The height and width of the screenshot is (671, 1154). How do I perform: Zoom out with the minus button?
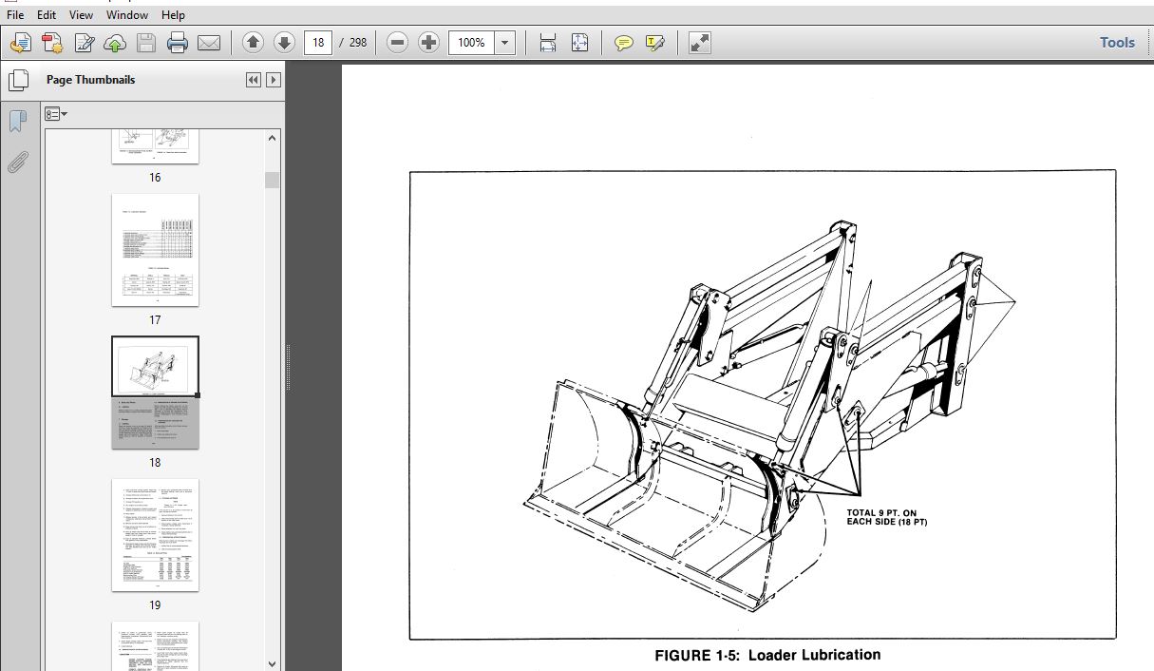click(398, 43)
